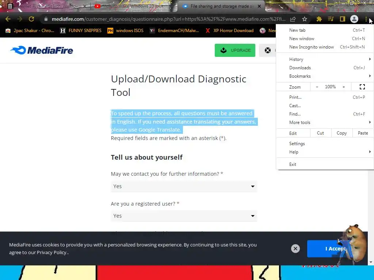Screen dimensions: 374x280
Task: Expand the More tools submenu
Action: [325, 122]
